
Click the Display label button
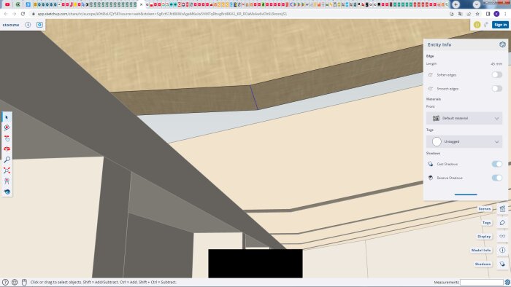tap(484, 236)
